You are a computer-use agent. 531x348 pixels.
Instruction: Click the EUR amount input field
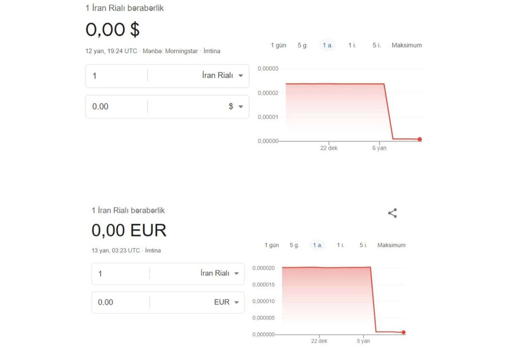(120, 303)
